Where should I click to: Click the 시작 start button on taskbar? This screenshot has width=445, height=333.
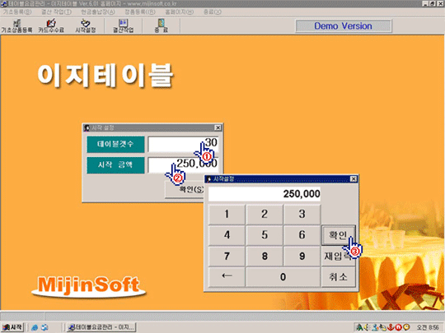click(12, 327)
